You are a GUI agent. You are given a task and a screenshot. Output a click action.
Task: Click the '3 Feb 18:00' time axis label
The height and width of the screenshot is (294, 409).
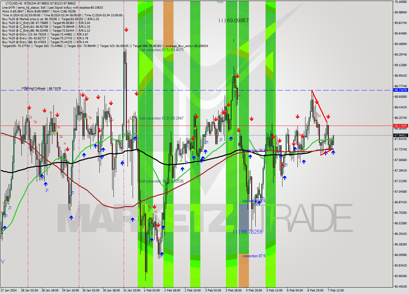[x=234, y=290]
